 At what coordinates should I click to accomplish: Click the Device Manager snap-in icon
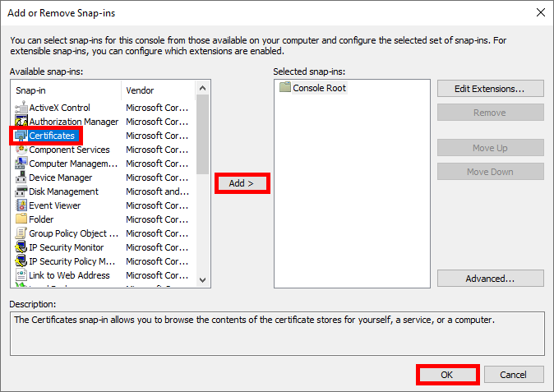click(21, 178)
